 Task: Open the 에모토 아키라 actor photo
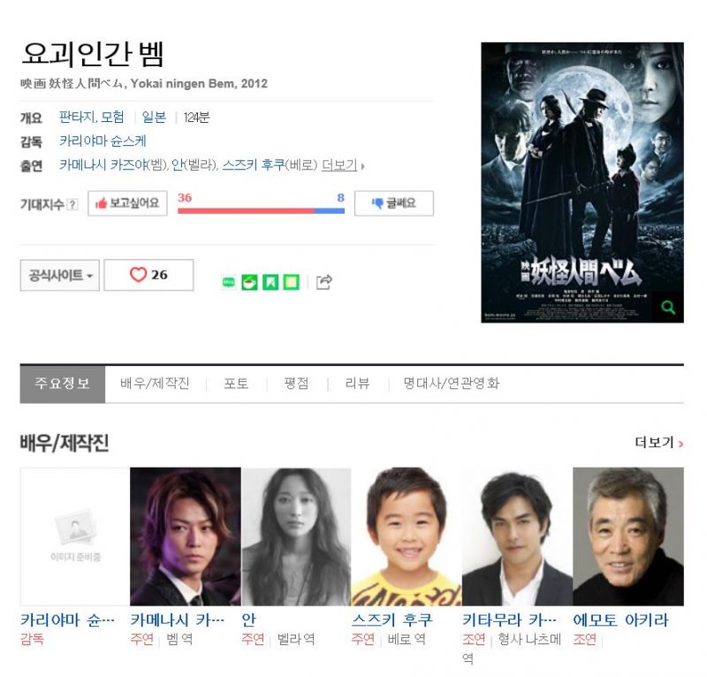click(628, 536)
